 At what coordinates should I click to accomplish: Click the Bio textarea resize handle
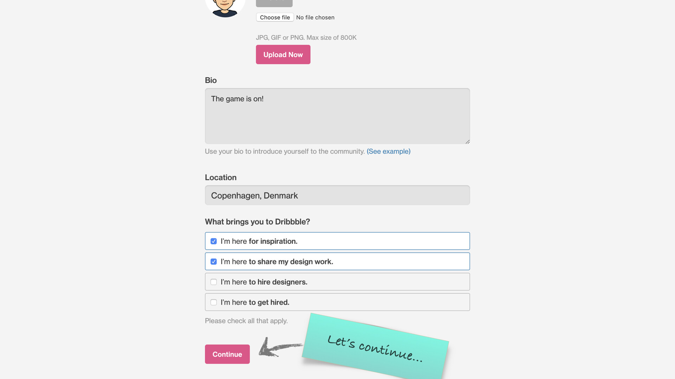(467, 141)
